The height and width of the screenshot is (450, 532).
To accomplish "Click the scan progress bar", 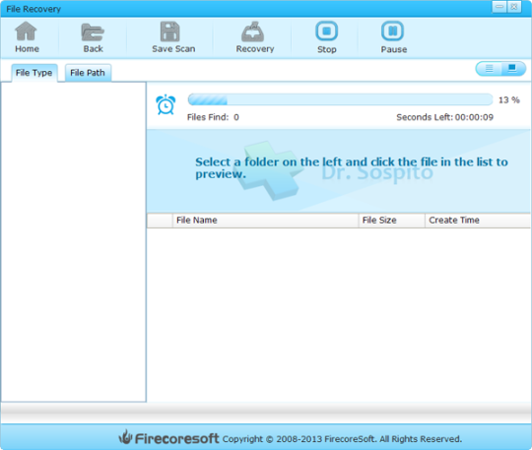I will (340, 99).
